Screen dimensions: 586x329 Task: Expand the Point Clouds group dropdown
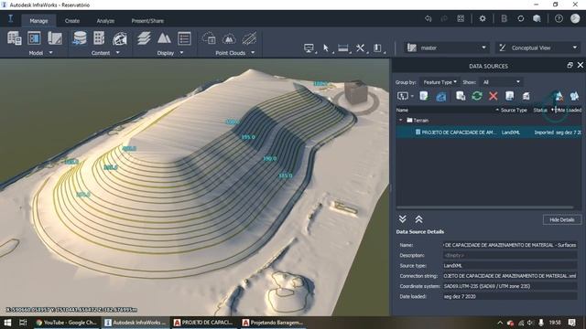[x=253, y=53]
